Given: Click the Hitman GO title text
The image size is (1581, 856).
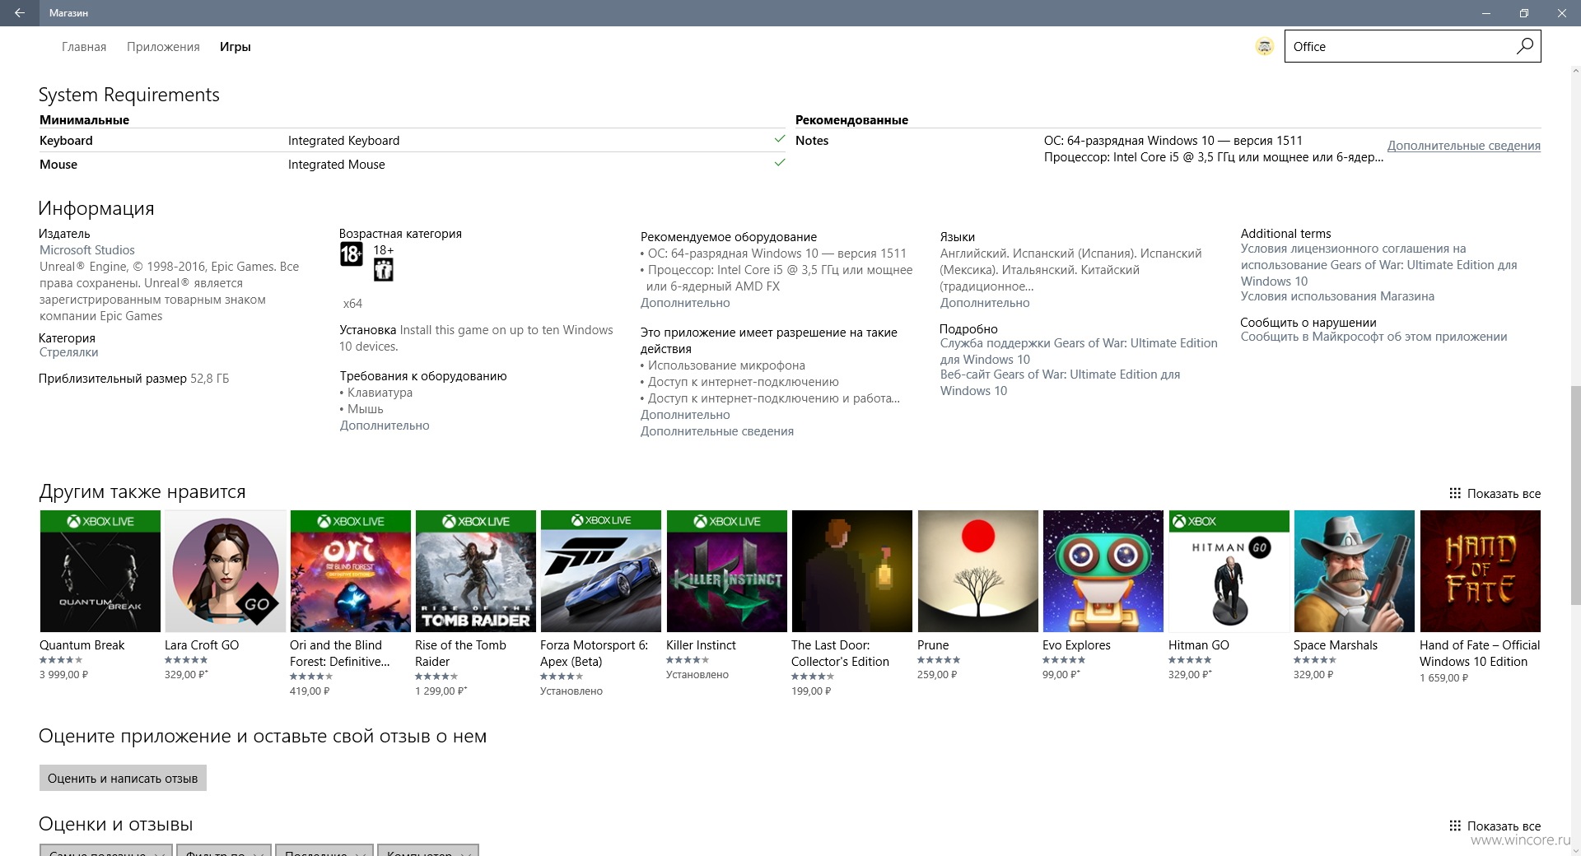Looking at the screenshot, I should (x=1198, y=645).
